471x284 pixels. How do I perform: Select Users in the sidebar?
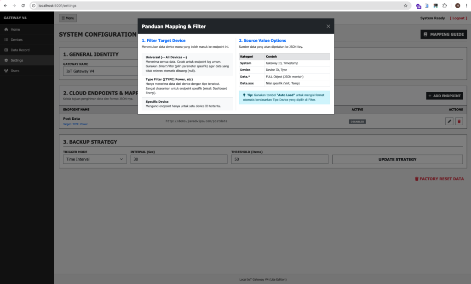coord(15,71)
